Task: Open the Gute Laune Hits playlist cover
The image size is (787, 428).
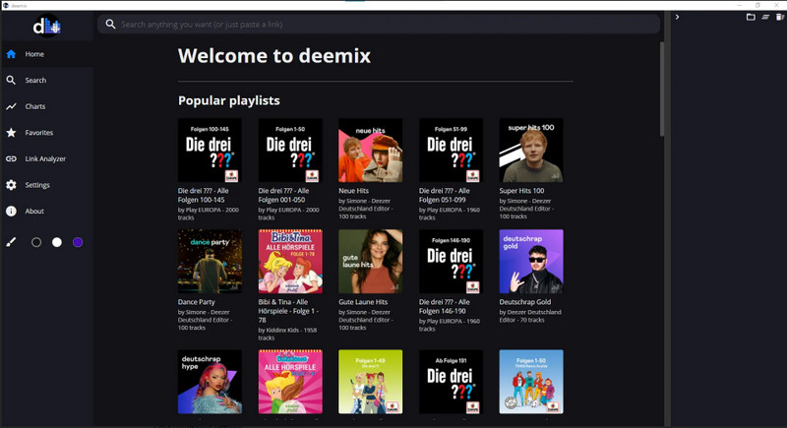Action: click(x=371, y=262)
